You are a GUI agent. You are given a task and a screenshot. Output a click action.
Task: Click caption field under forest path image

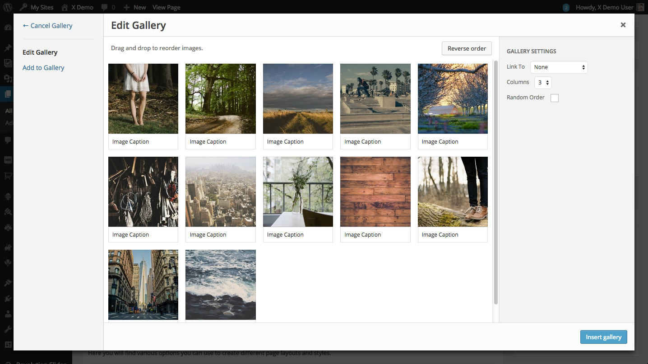(221, 141)
